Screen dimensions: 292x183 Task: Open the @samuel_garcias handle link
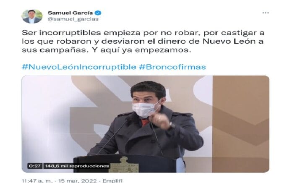pos(73,19)
